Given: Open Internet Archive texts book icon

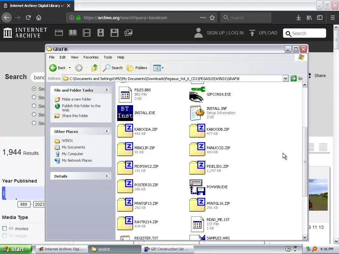Looking at the screenshot, I should click(x=73, y=33).
